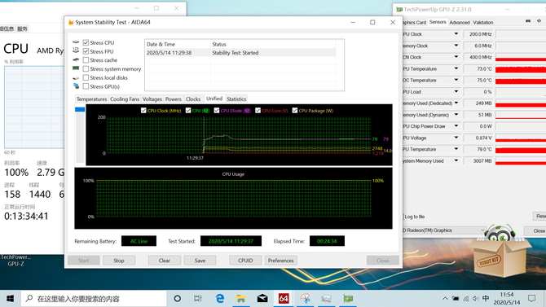Open the Cortana circle icon
The image size is (546, 307).
point(177,298)
